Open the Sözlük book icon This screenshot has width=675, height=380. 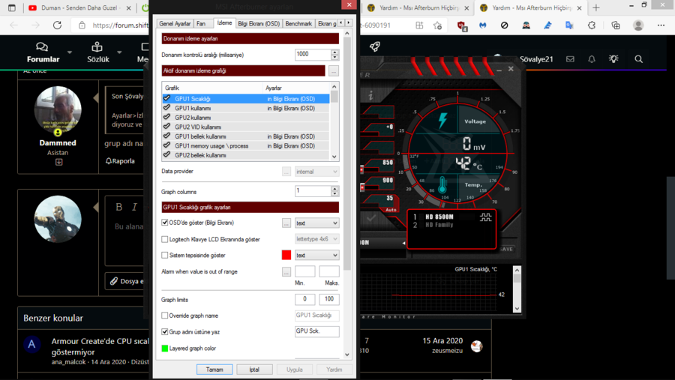click(97, 46)
